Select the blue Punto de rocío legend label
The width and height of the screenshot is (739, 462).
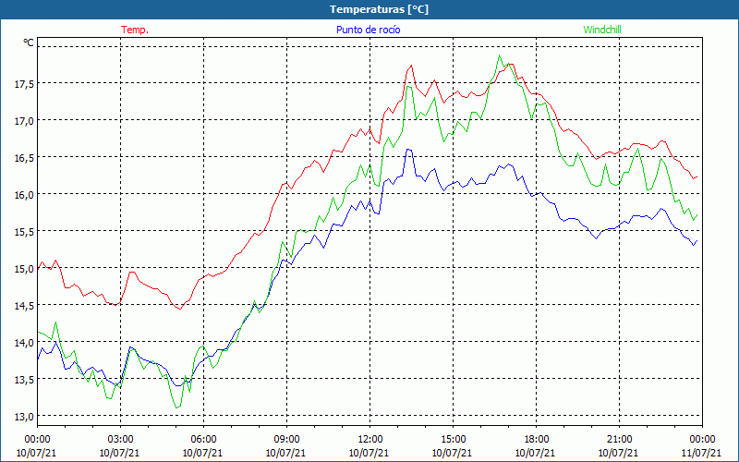(x=368, y=30)
